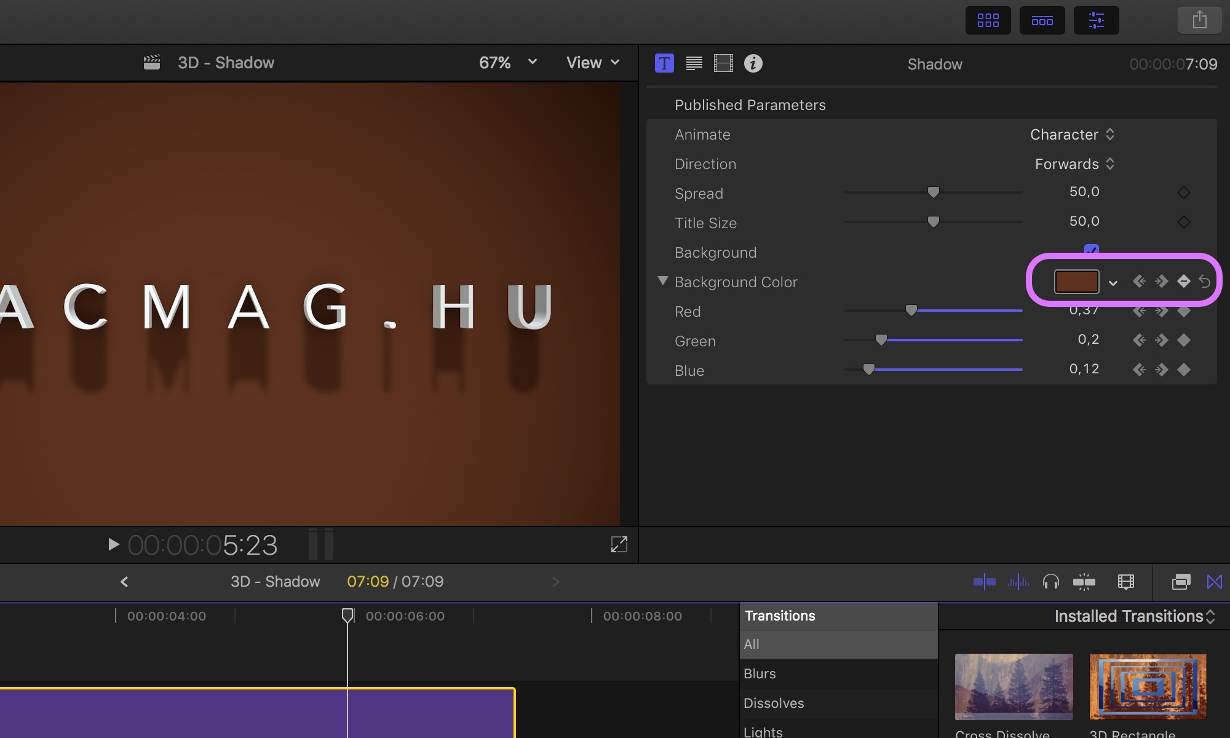Image resolution: width=1230 pixels, height=738 pixels.
Task: Open the Info inspector tab
Action: point(753,63)
